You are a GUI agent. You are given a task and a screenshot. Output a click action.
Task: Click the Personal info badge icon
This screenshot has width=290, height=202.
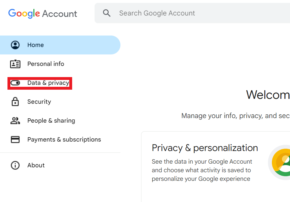(15, 64)
